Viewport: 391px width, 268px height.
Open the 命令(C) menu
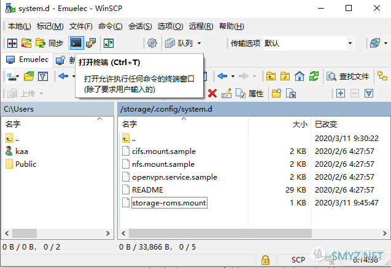110,26
